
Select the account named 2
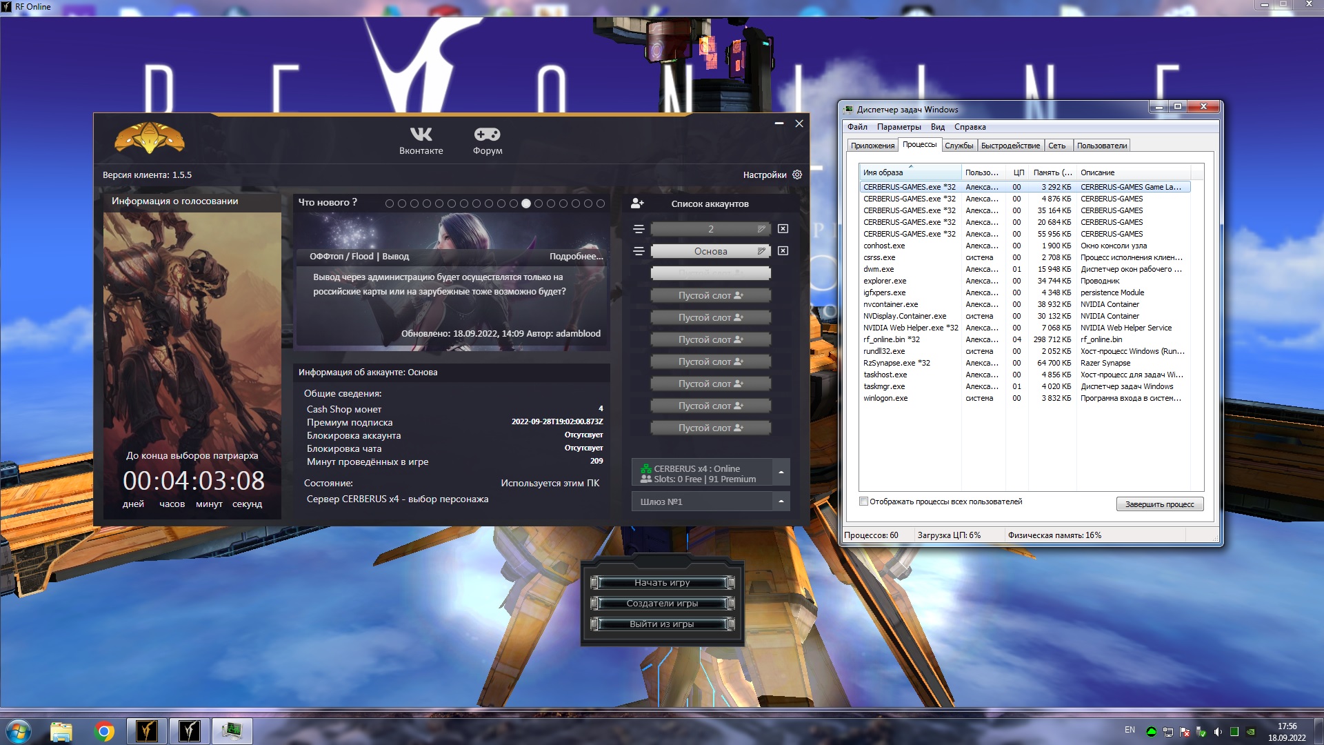(x=711, y=229)
